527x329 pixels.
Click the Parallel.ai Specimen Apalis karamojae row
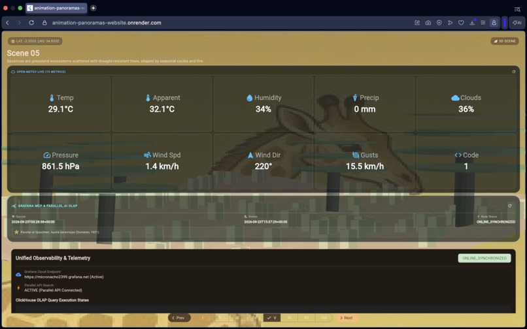263,232
